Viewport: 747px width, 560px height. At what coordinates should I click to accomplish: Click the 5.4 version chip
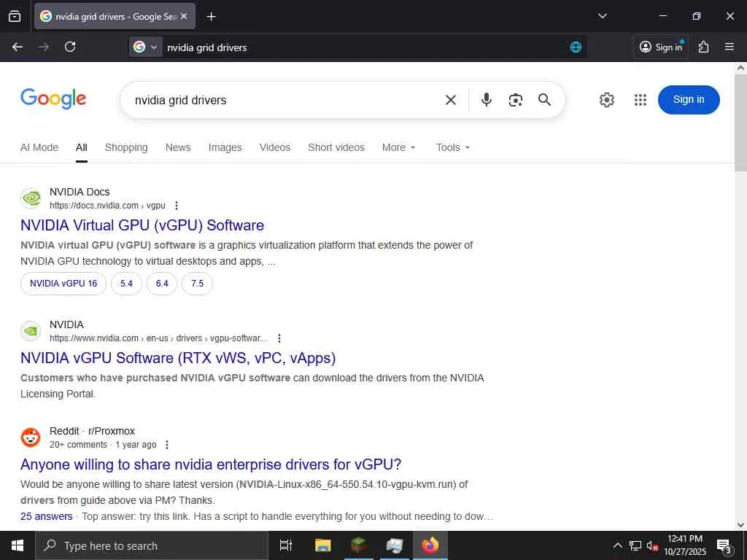(126, 284)
